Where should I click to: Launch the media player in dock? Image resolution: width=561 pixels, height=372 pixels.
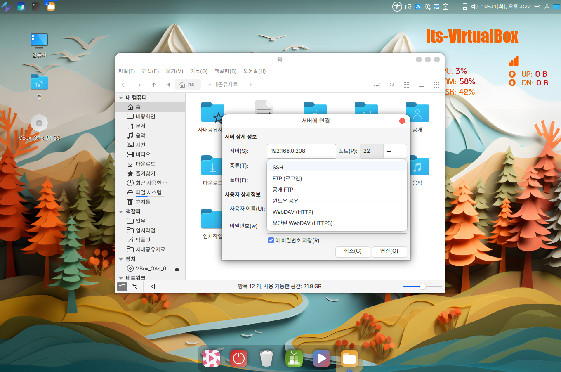tap(322, 358)
